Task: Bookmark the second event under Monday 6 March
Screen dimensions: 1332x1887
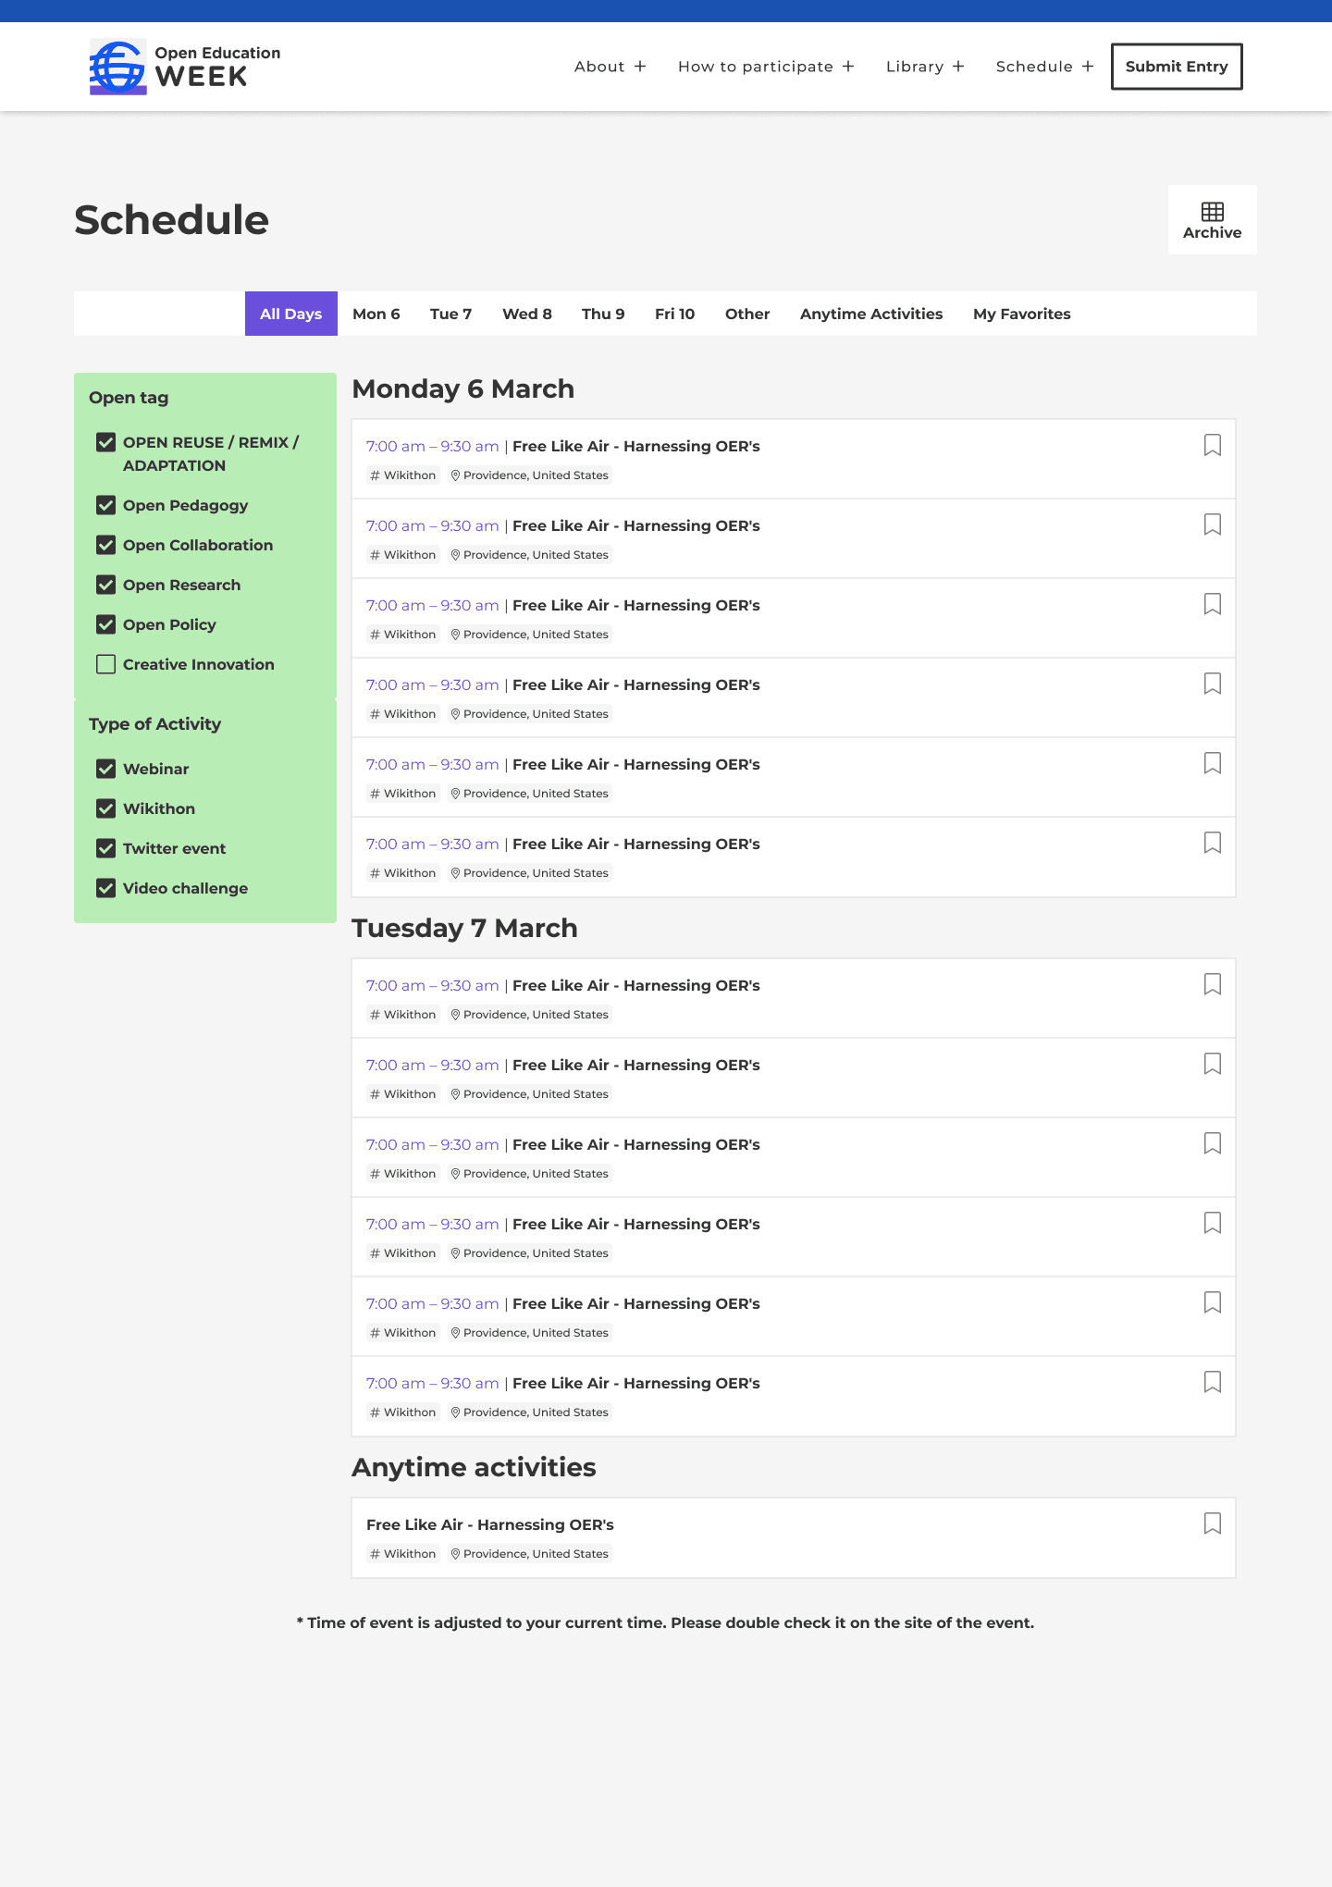Action: click(x=1212, y=524)
